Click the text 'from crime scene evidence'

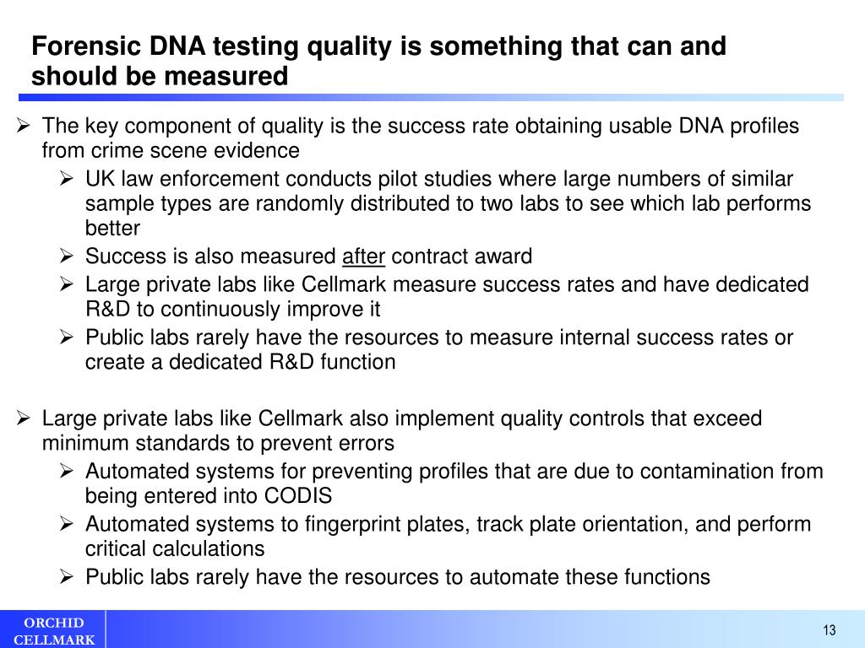point(171,150)
